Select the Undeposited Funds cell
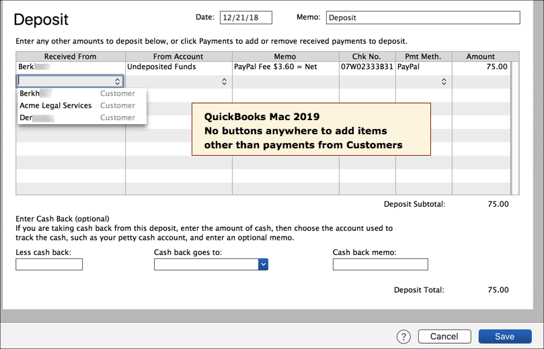Screen dimensions: 544x349 pyautogui.click(x=179, y=67)
